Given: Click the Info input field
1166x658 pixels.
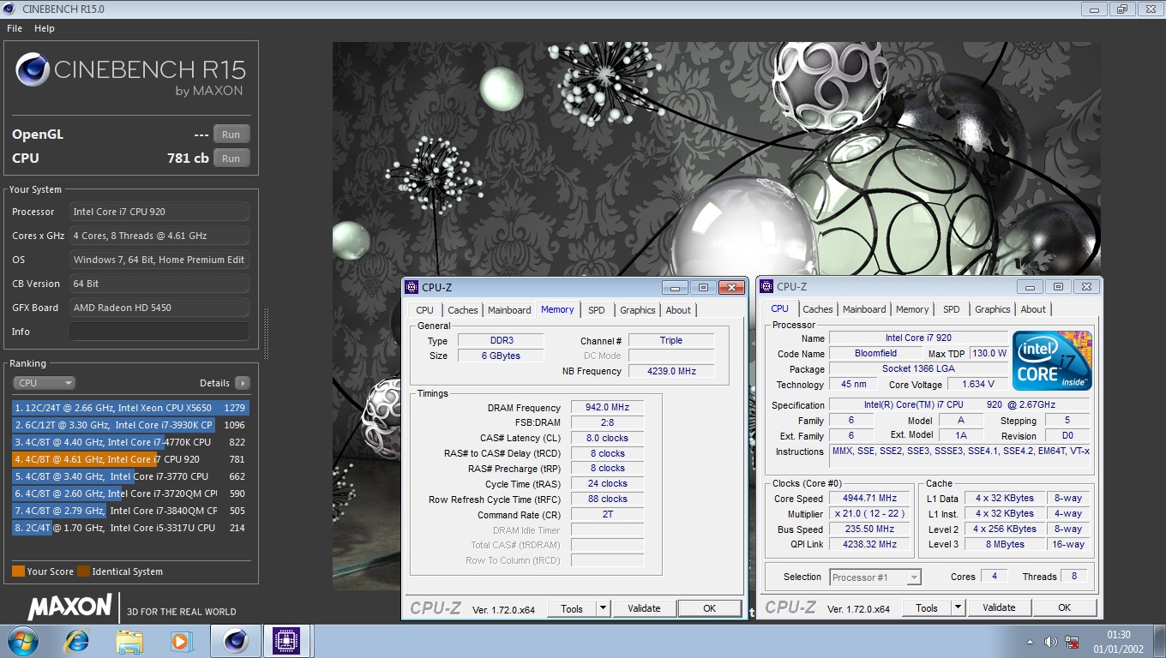Looking at the screenshot, I should tap(159, 332).
